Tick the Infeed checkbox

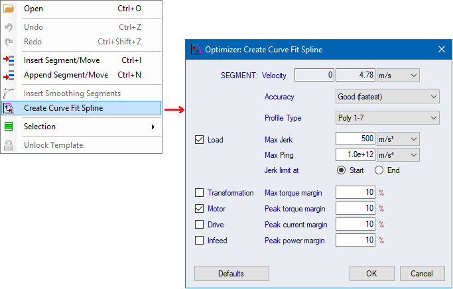[200, 241]
